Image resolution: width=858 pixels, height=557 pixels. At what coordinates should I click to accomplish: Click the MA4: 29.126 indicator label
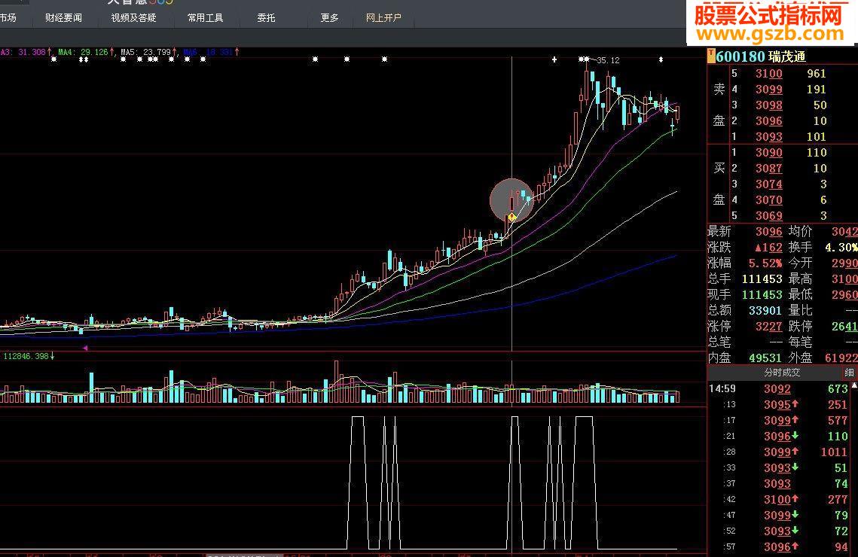[87, 52]
